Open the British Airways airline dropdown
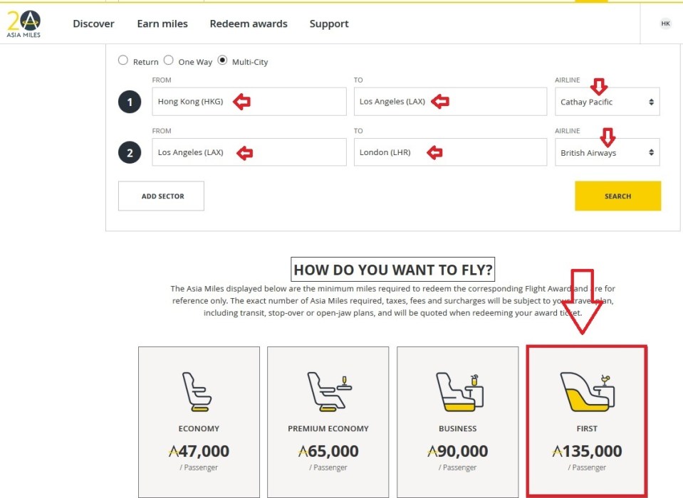 tap(607, 152)
